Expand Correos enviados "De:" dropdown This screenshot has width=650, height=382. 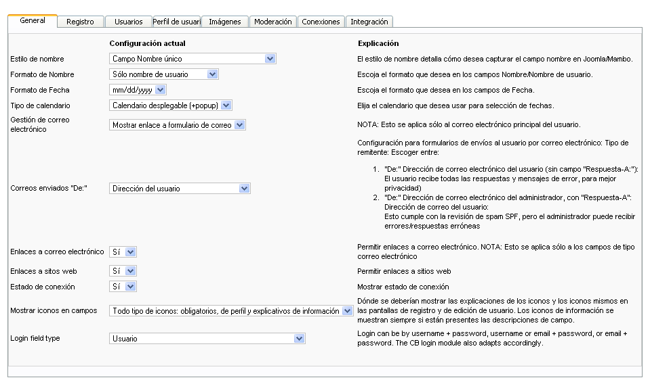click(180, 189)
